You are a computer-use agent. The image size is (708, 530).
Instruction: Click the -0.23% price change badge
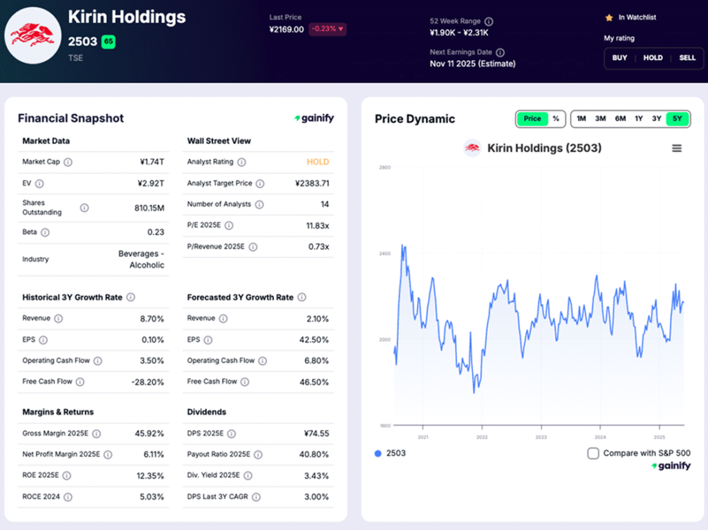coord(328,29)
